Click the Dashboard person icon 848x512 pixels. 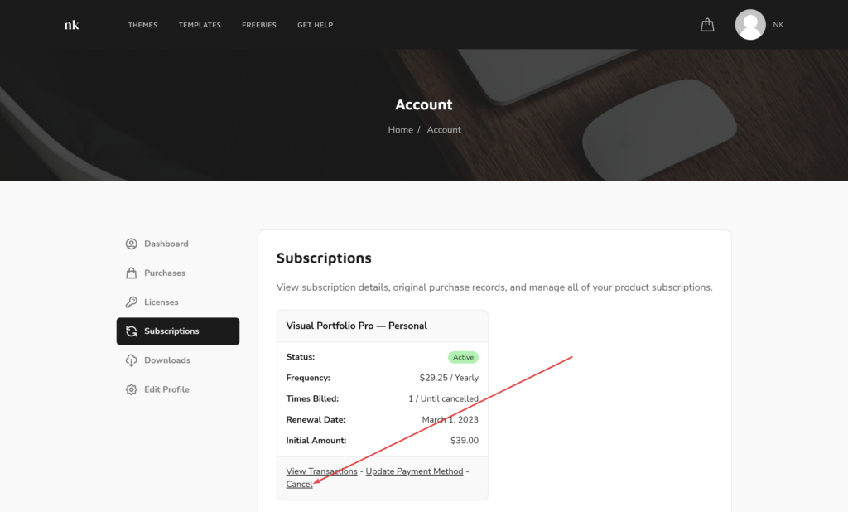coord(132,244)
